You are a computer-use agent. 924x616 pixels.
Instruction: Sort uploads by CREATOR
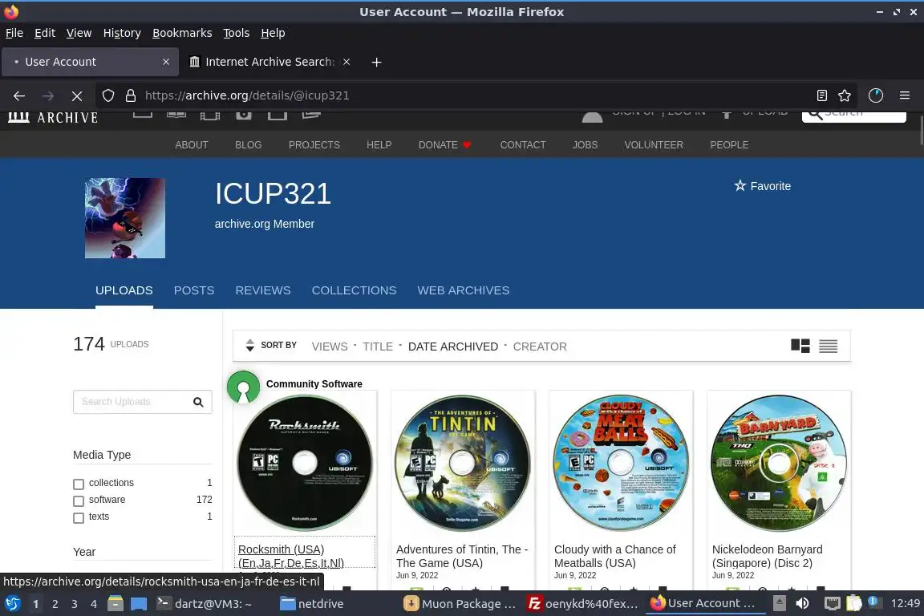(540, 346)
